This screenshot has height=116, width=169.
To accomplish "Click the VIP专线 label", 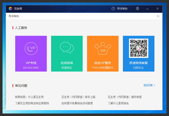I will point(31,63).
